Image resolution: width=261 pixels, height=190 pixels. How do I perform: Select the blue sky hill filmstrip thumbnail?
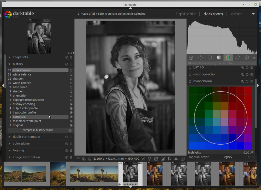[58, 174]
